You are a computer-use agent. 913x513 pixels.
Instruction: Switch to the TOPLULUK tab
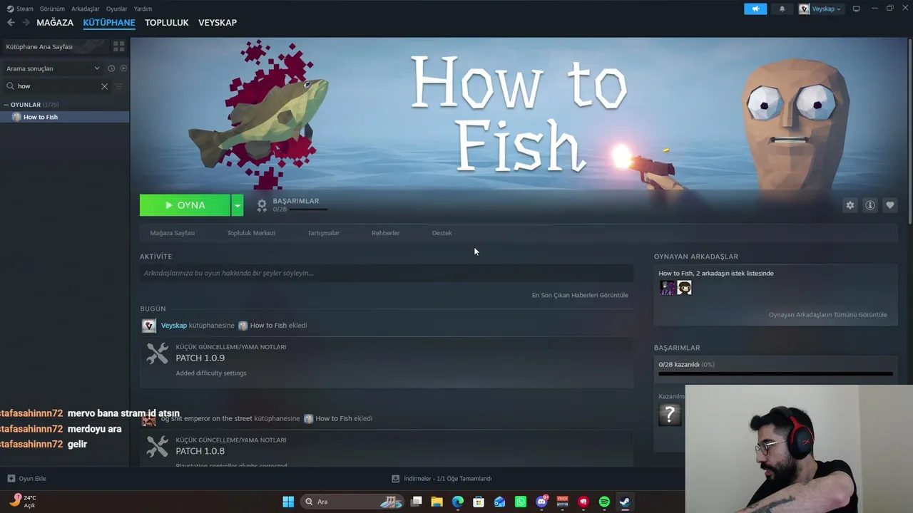pyautogui.click(x=167, y=23)
